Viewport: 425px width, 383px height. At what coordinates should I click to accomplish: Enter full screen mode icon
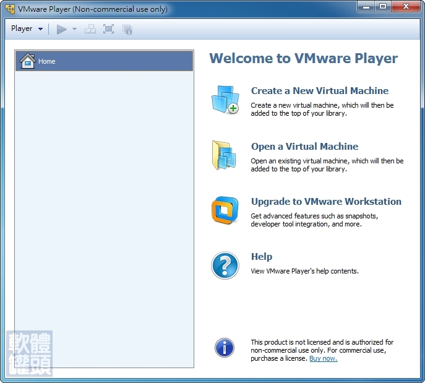click(108, 29)
